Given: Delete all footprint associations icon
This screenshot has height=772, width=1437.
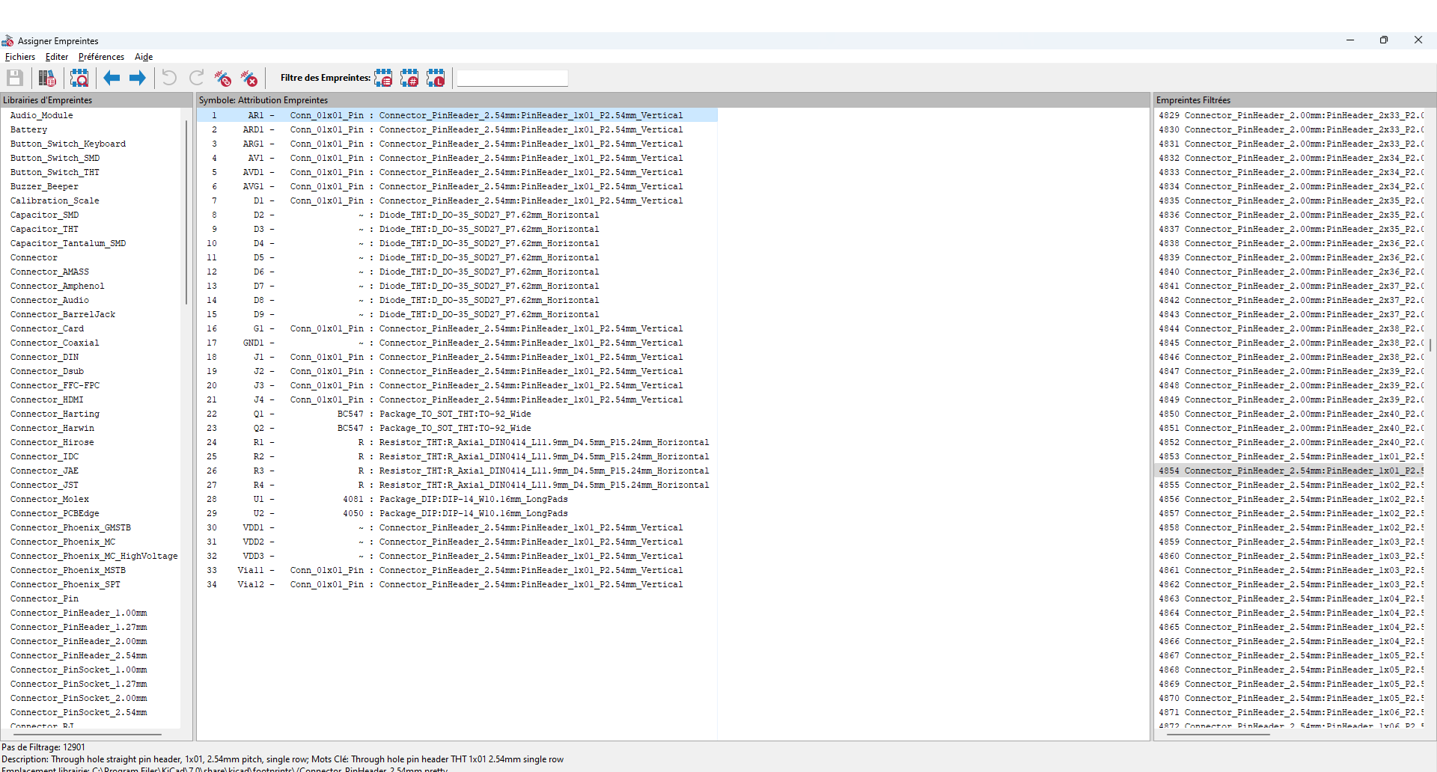Looking at the screenshot, I should (249, 78).
